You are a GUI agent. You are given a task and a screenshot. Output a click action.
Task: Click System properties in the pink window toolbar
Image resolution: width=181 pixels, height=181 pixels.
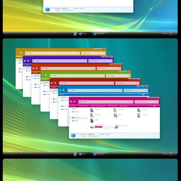[83, 106]
